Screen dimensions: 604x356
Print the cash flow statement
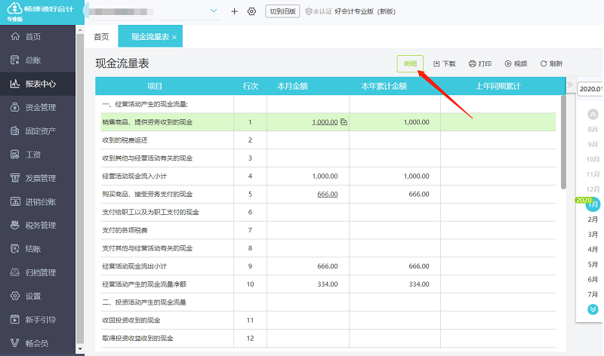[x=480, y=64]
